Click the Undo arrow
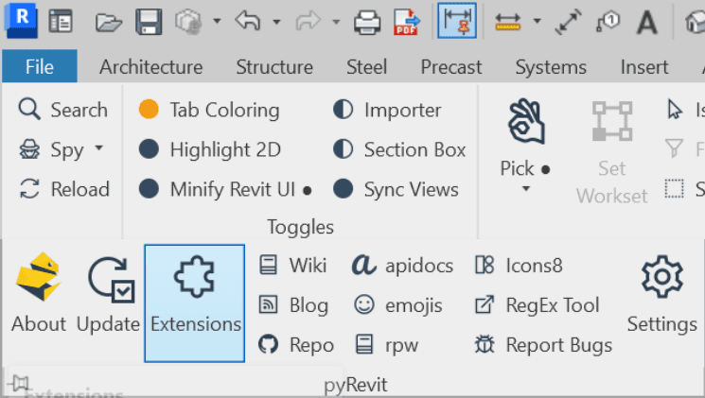 pyautogui.click(x=247, y=21)
